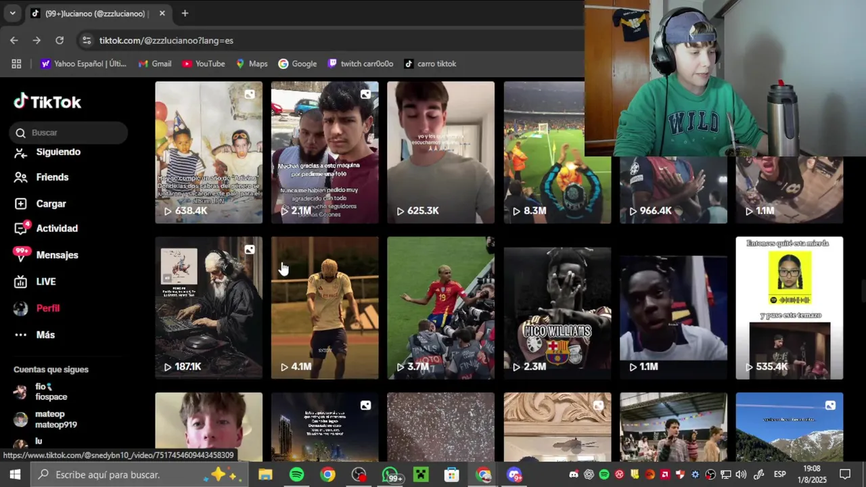Click the Discord tray icon
The image size is (866, 487).
click(574, 475)
